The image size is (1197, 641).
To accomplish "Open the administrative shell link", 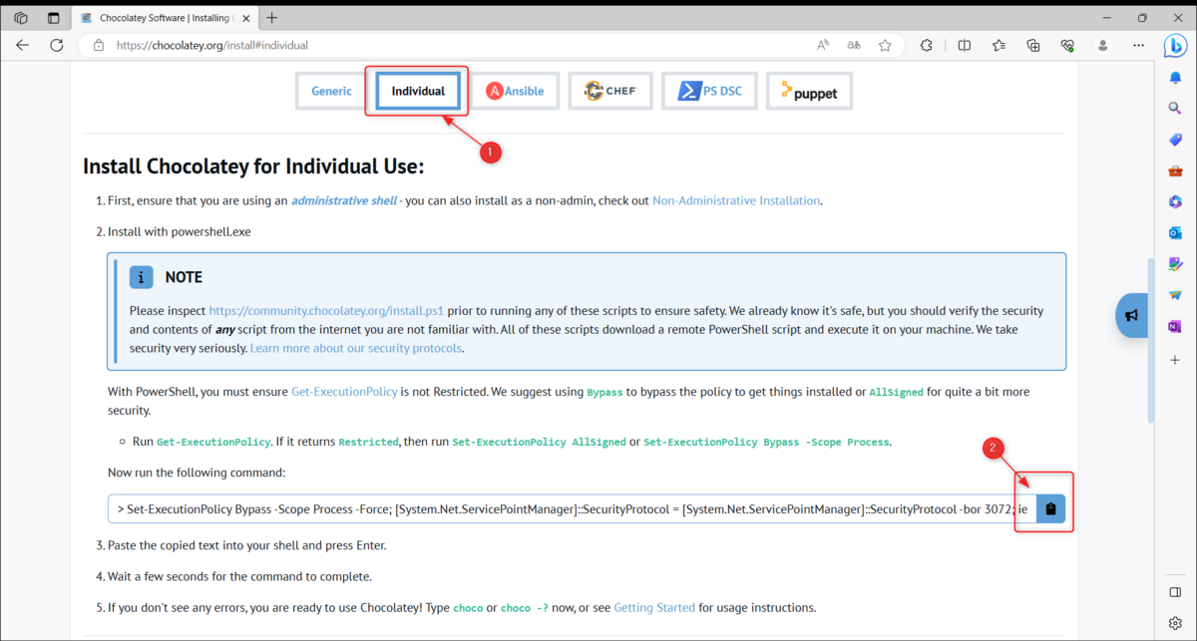I will [344, 200].
